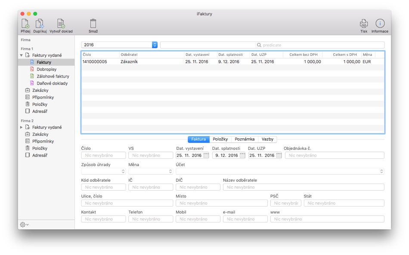Click the Objednávka č. input field
Viewport: 409px width, 255px height.
point(335,155)
